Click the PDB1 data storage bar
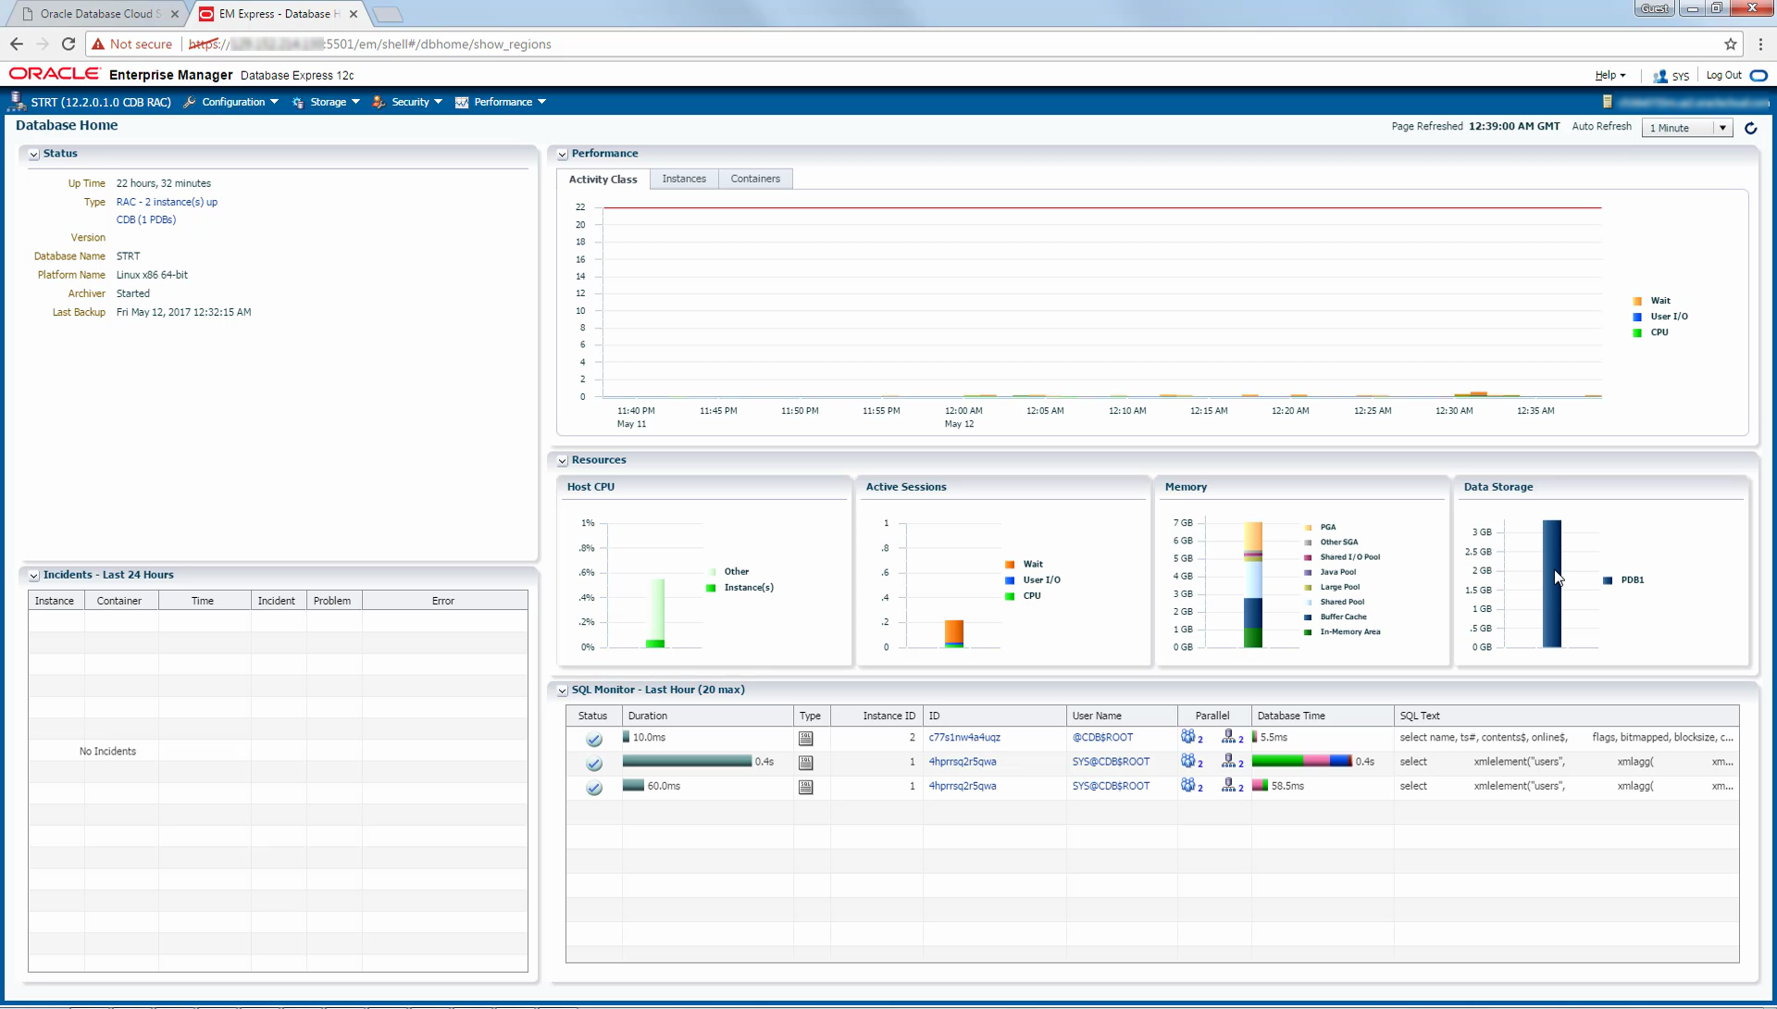Screen dimensions: 1777x1009 tap(1552, 583)
